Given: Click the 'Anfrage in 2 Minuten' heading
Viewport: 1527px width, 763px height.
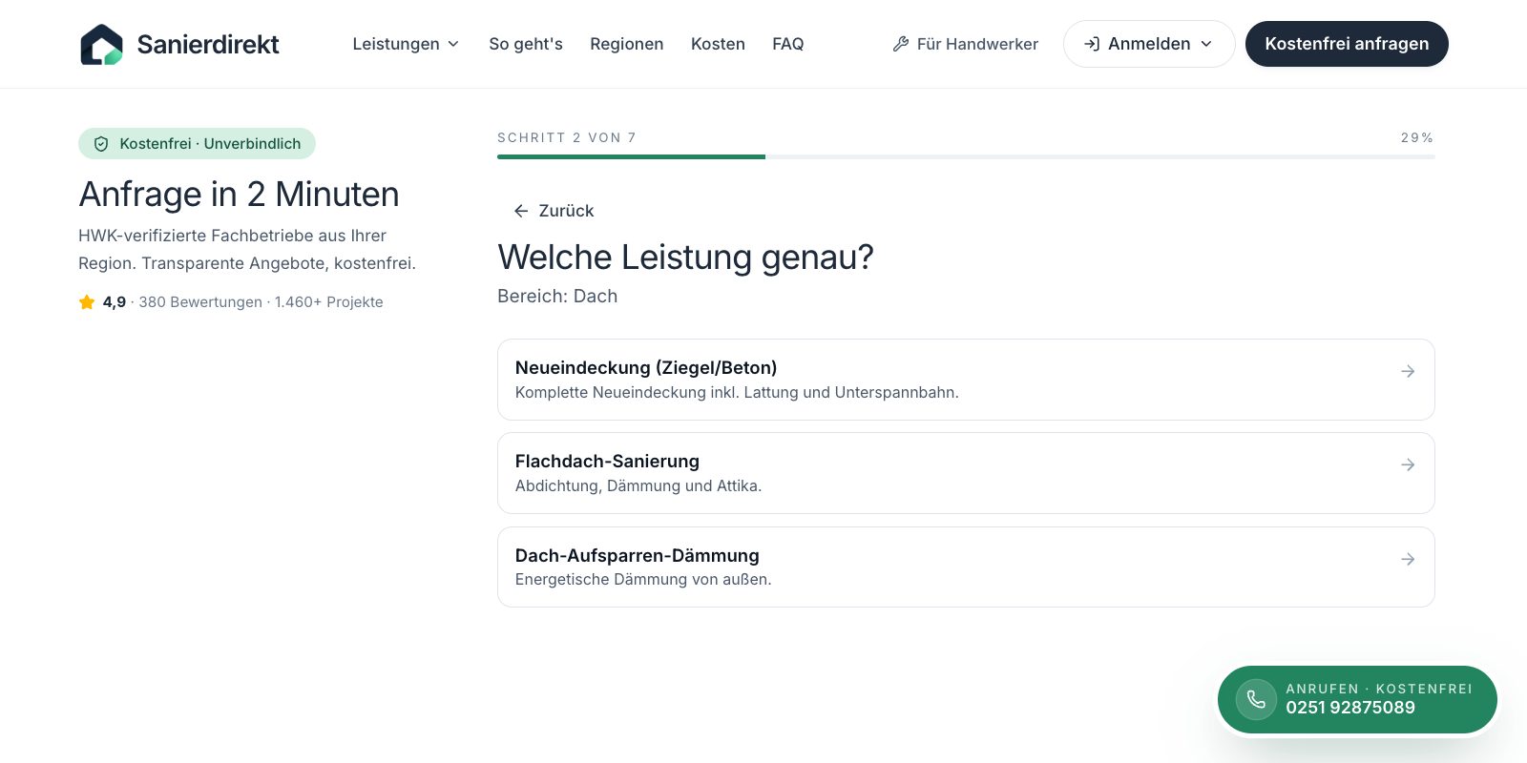Looking at the screenshot, I should 239,195.
